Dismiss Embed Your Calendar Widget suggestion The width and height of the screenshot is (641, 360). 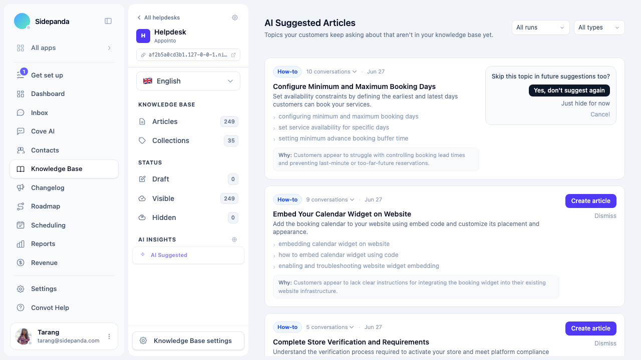tap(605, 216)
